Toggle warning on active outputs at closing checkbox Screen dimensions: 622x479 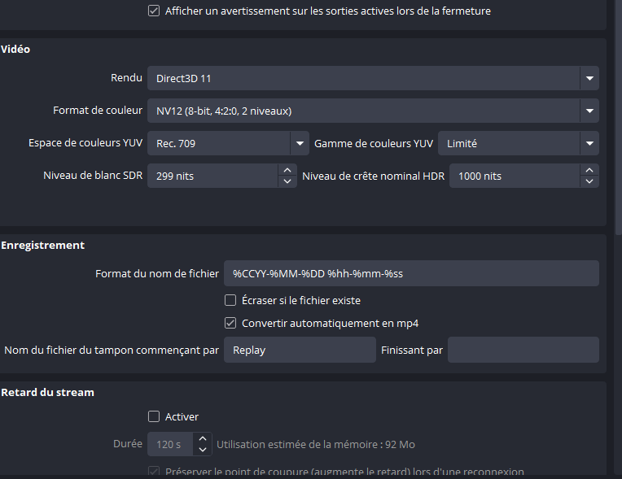(x=154, y=11)
